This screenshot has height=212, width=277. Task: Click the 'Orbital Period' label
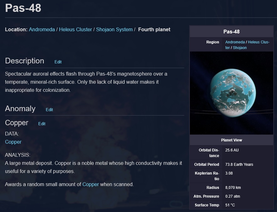[206, 165]
